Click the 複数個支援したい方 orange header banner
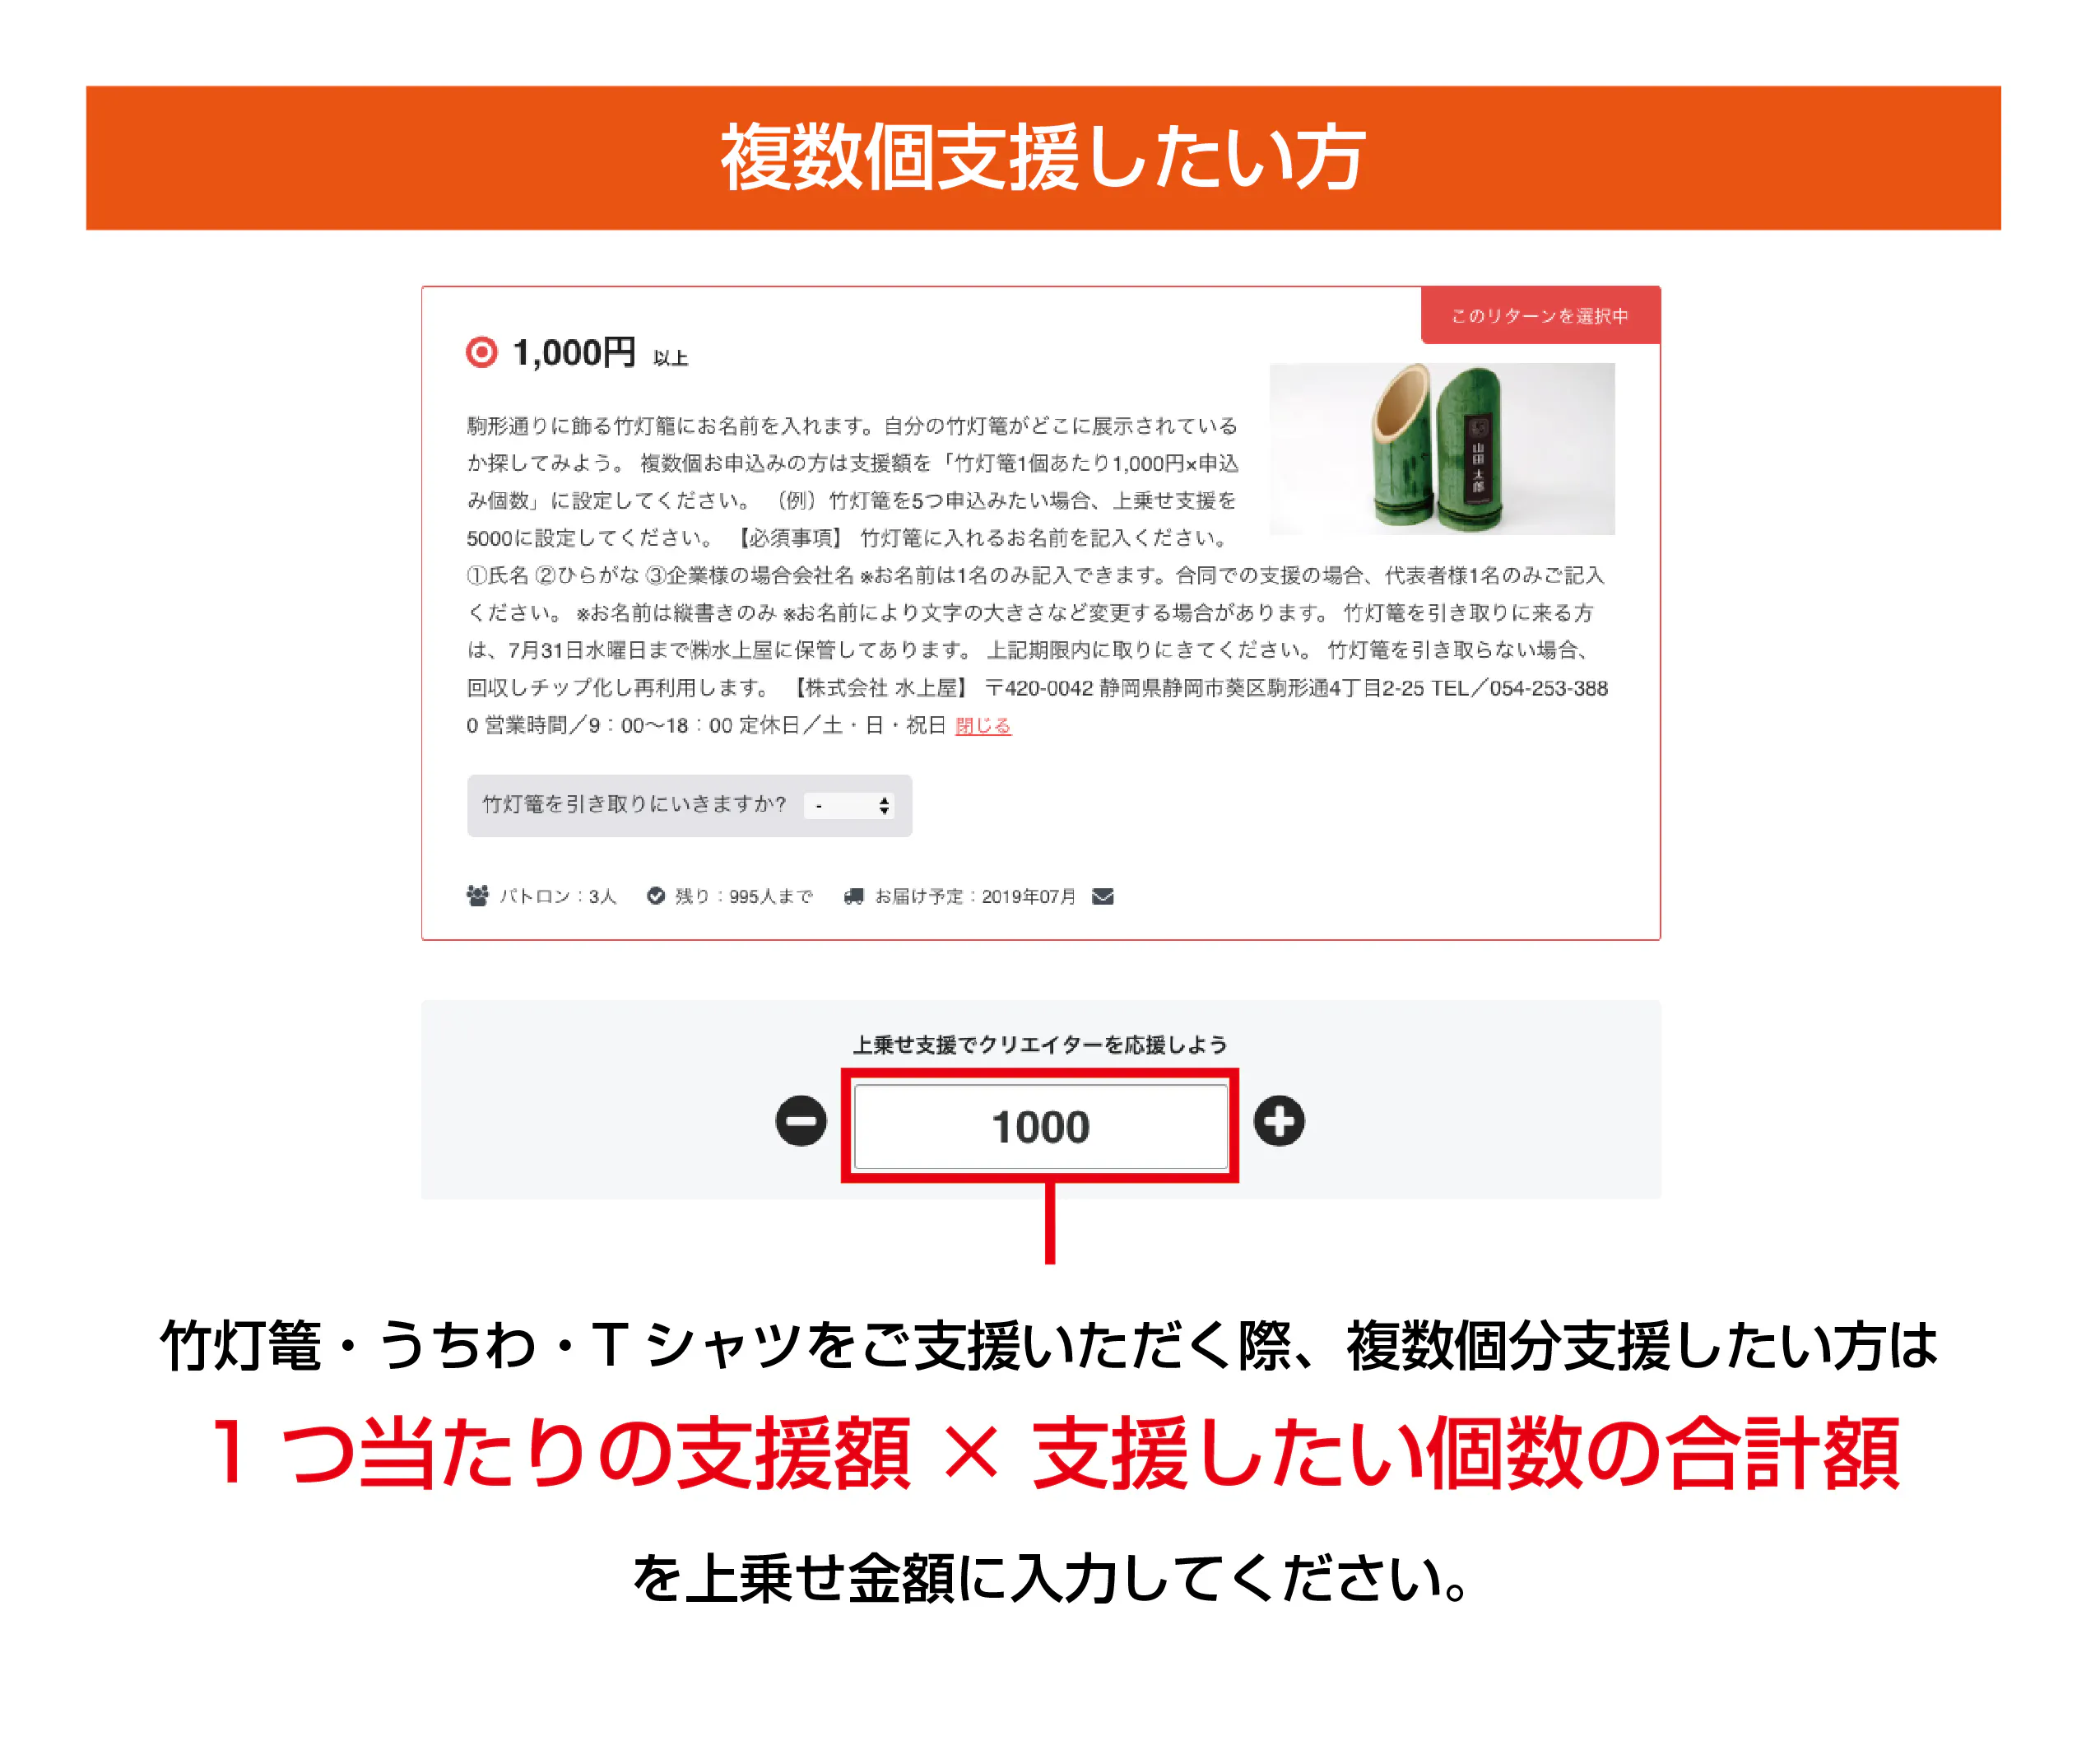 1043,158
